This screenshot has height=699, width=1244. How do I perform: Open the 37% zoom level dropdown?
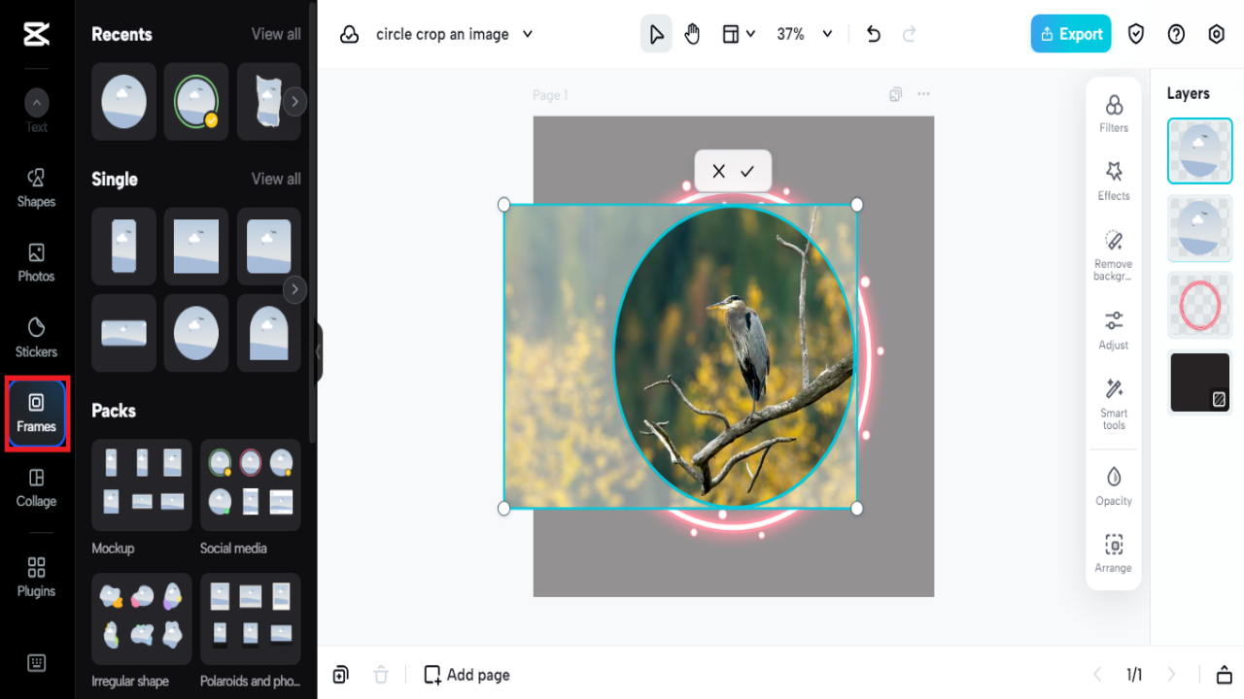[804, 33]
